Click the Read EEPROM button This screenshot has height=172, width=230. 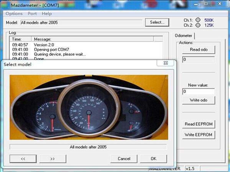click(x=198, y=124)
